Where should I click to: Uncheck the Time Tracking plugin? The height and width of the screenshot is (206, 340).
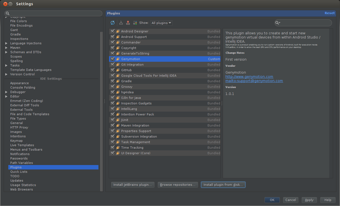coord(112,148)
